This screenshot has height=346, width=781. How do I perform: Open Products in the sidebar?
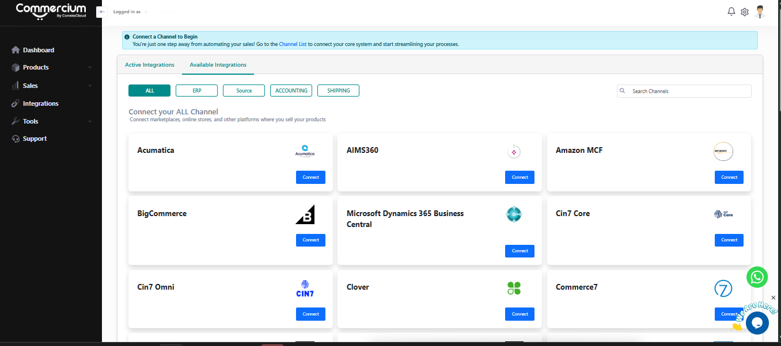click(36, 67)
